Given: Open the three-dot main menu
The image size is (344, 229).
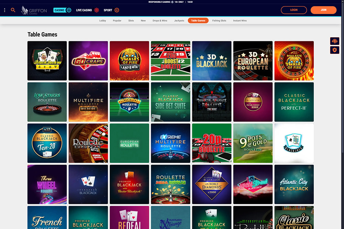Looking at the screenshot, I should coord(4,10).
